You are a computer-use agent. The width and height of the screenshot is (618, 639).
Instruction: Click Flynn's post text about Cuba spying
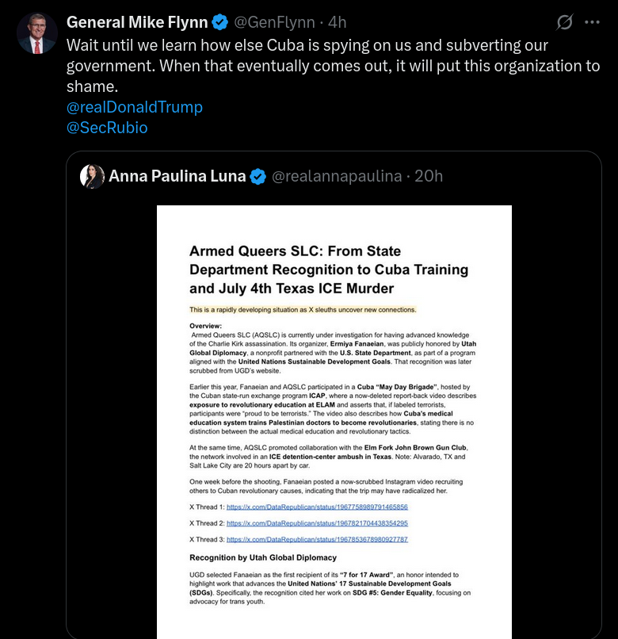[x=333, y=66]
